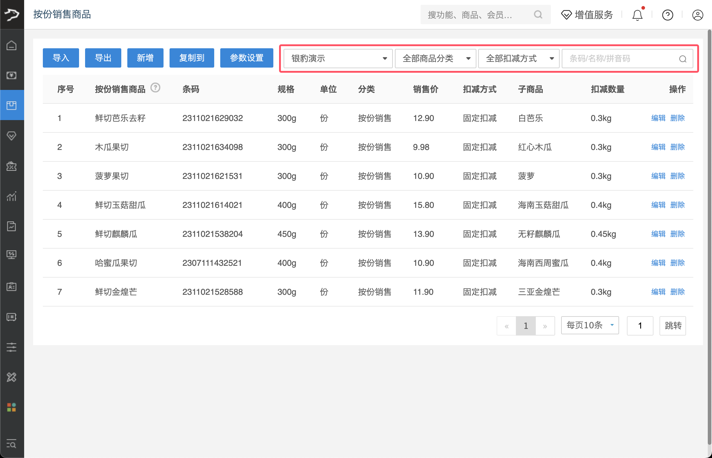The image size is (712, 458).
Task: Click the 复制到 button
Action: pos(192,58)
